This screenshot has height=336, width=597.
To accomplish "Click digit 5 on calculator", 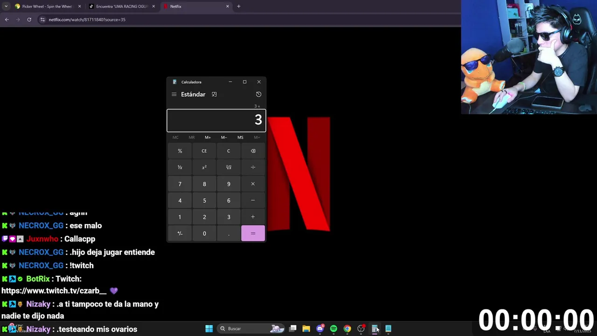I will [x=204, y=200].
